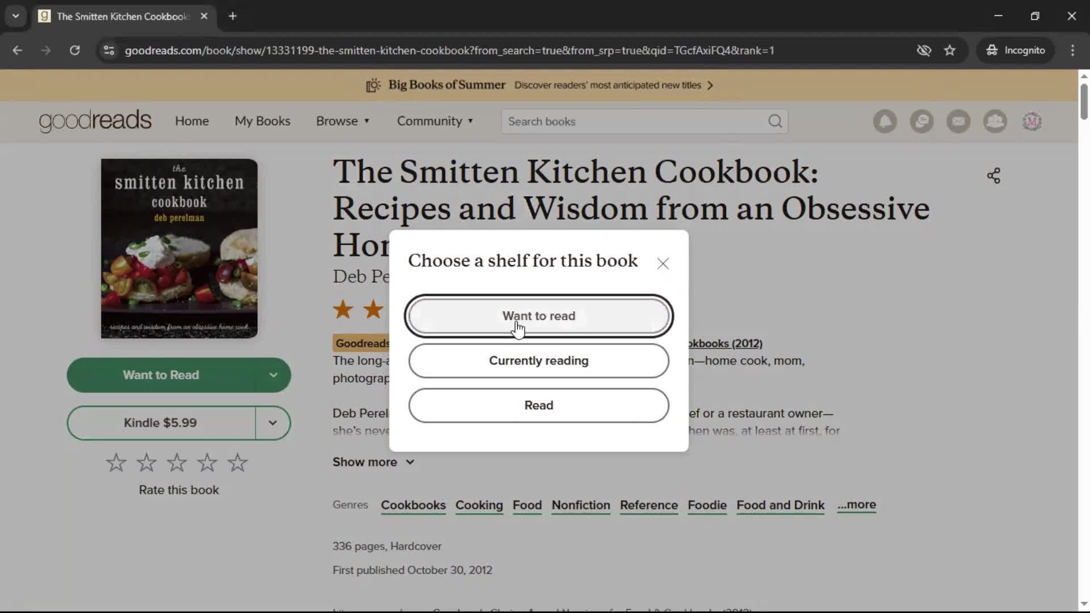Bookmark this page with the star icon
1090x613 pixels.
pos(950,51)
